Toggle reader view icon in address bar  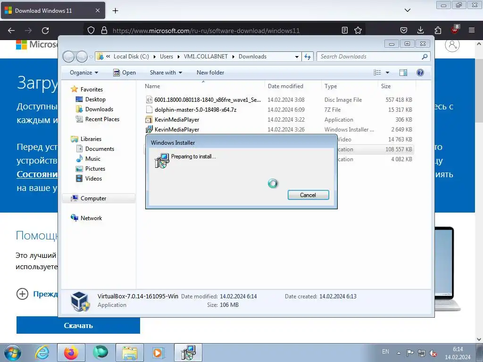click(x=345, y=30)
